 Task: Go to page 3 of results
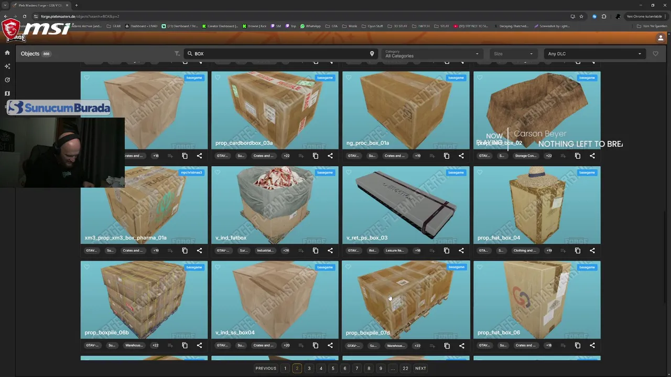pyautogui.click(x=309, y=368)
